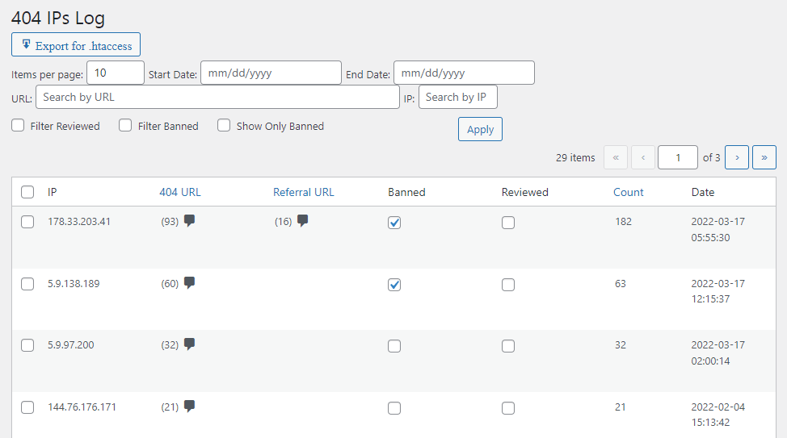Jump to last page double arrow
The image size is (787, 438).
point(764,157)
